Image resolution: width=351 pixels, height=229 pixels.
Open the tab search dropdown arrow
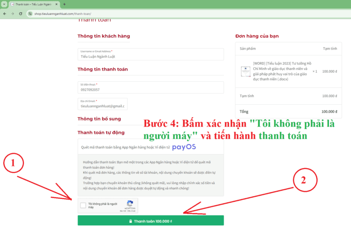point(4,4)
